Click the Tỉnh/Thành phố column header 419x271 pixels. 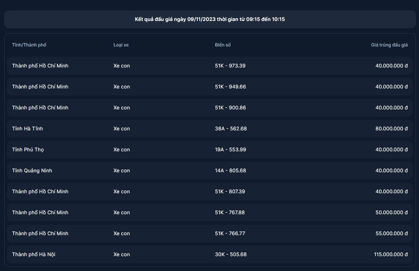tap(29, 45)
